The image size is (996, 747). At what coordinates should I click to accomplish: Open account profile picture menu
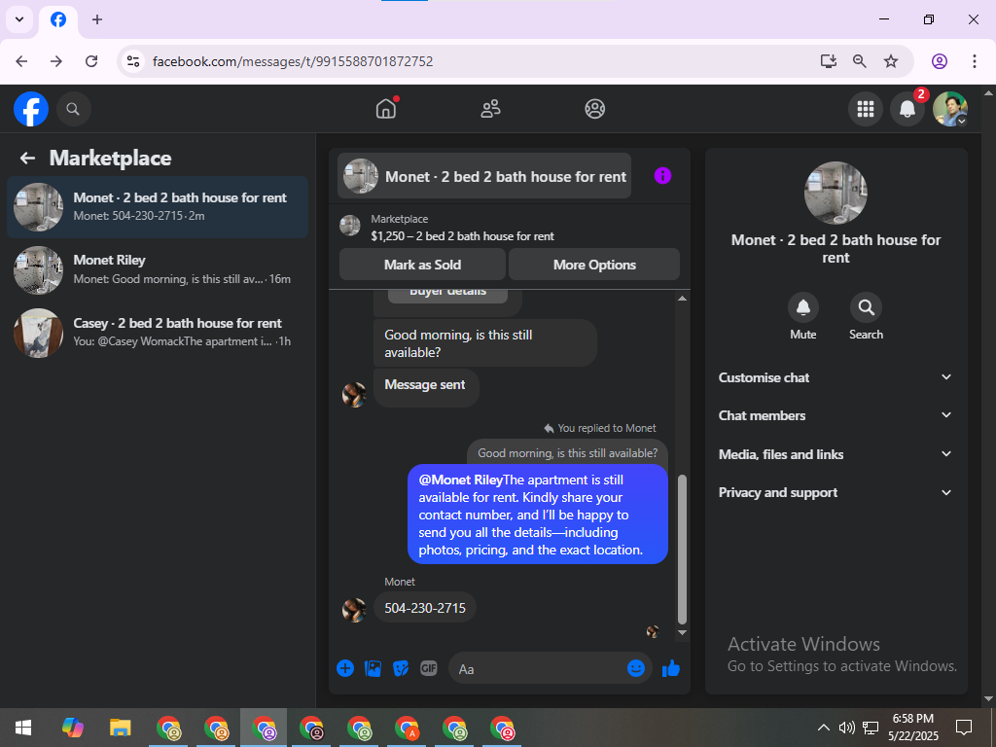[x=950, y=109]
